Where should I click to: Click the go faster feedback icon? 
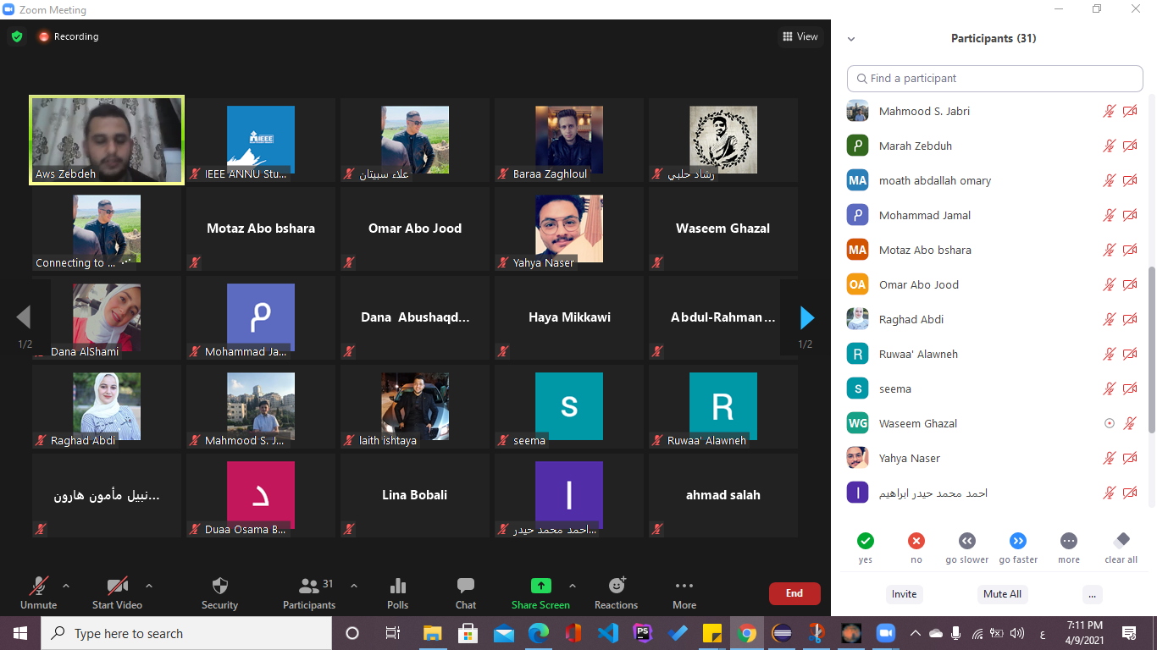(x=1018, y=541)
